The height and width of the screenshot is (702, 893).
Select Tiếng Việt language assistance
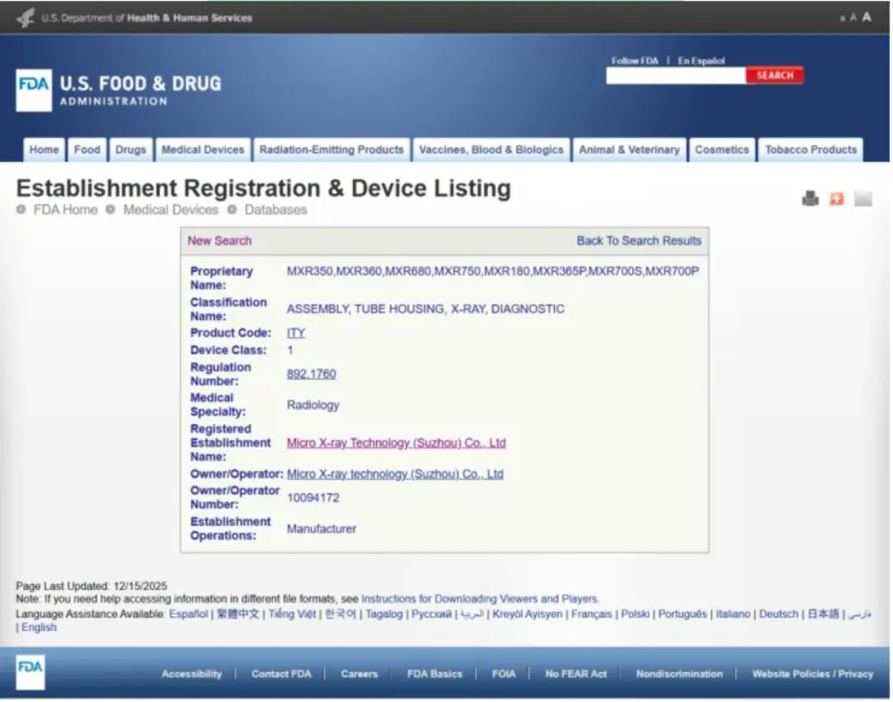[x=292, y=614]
